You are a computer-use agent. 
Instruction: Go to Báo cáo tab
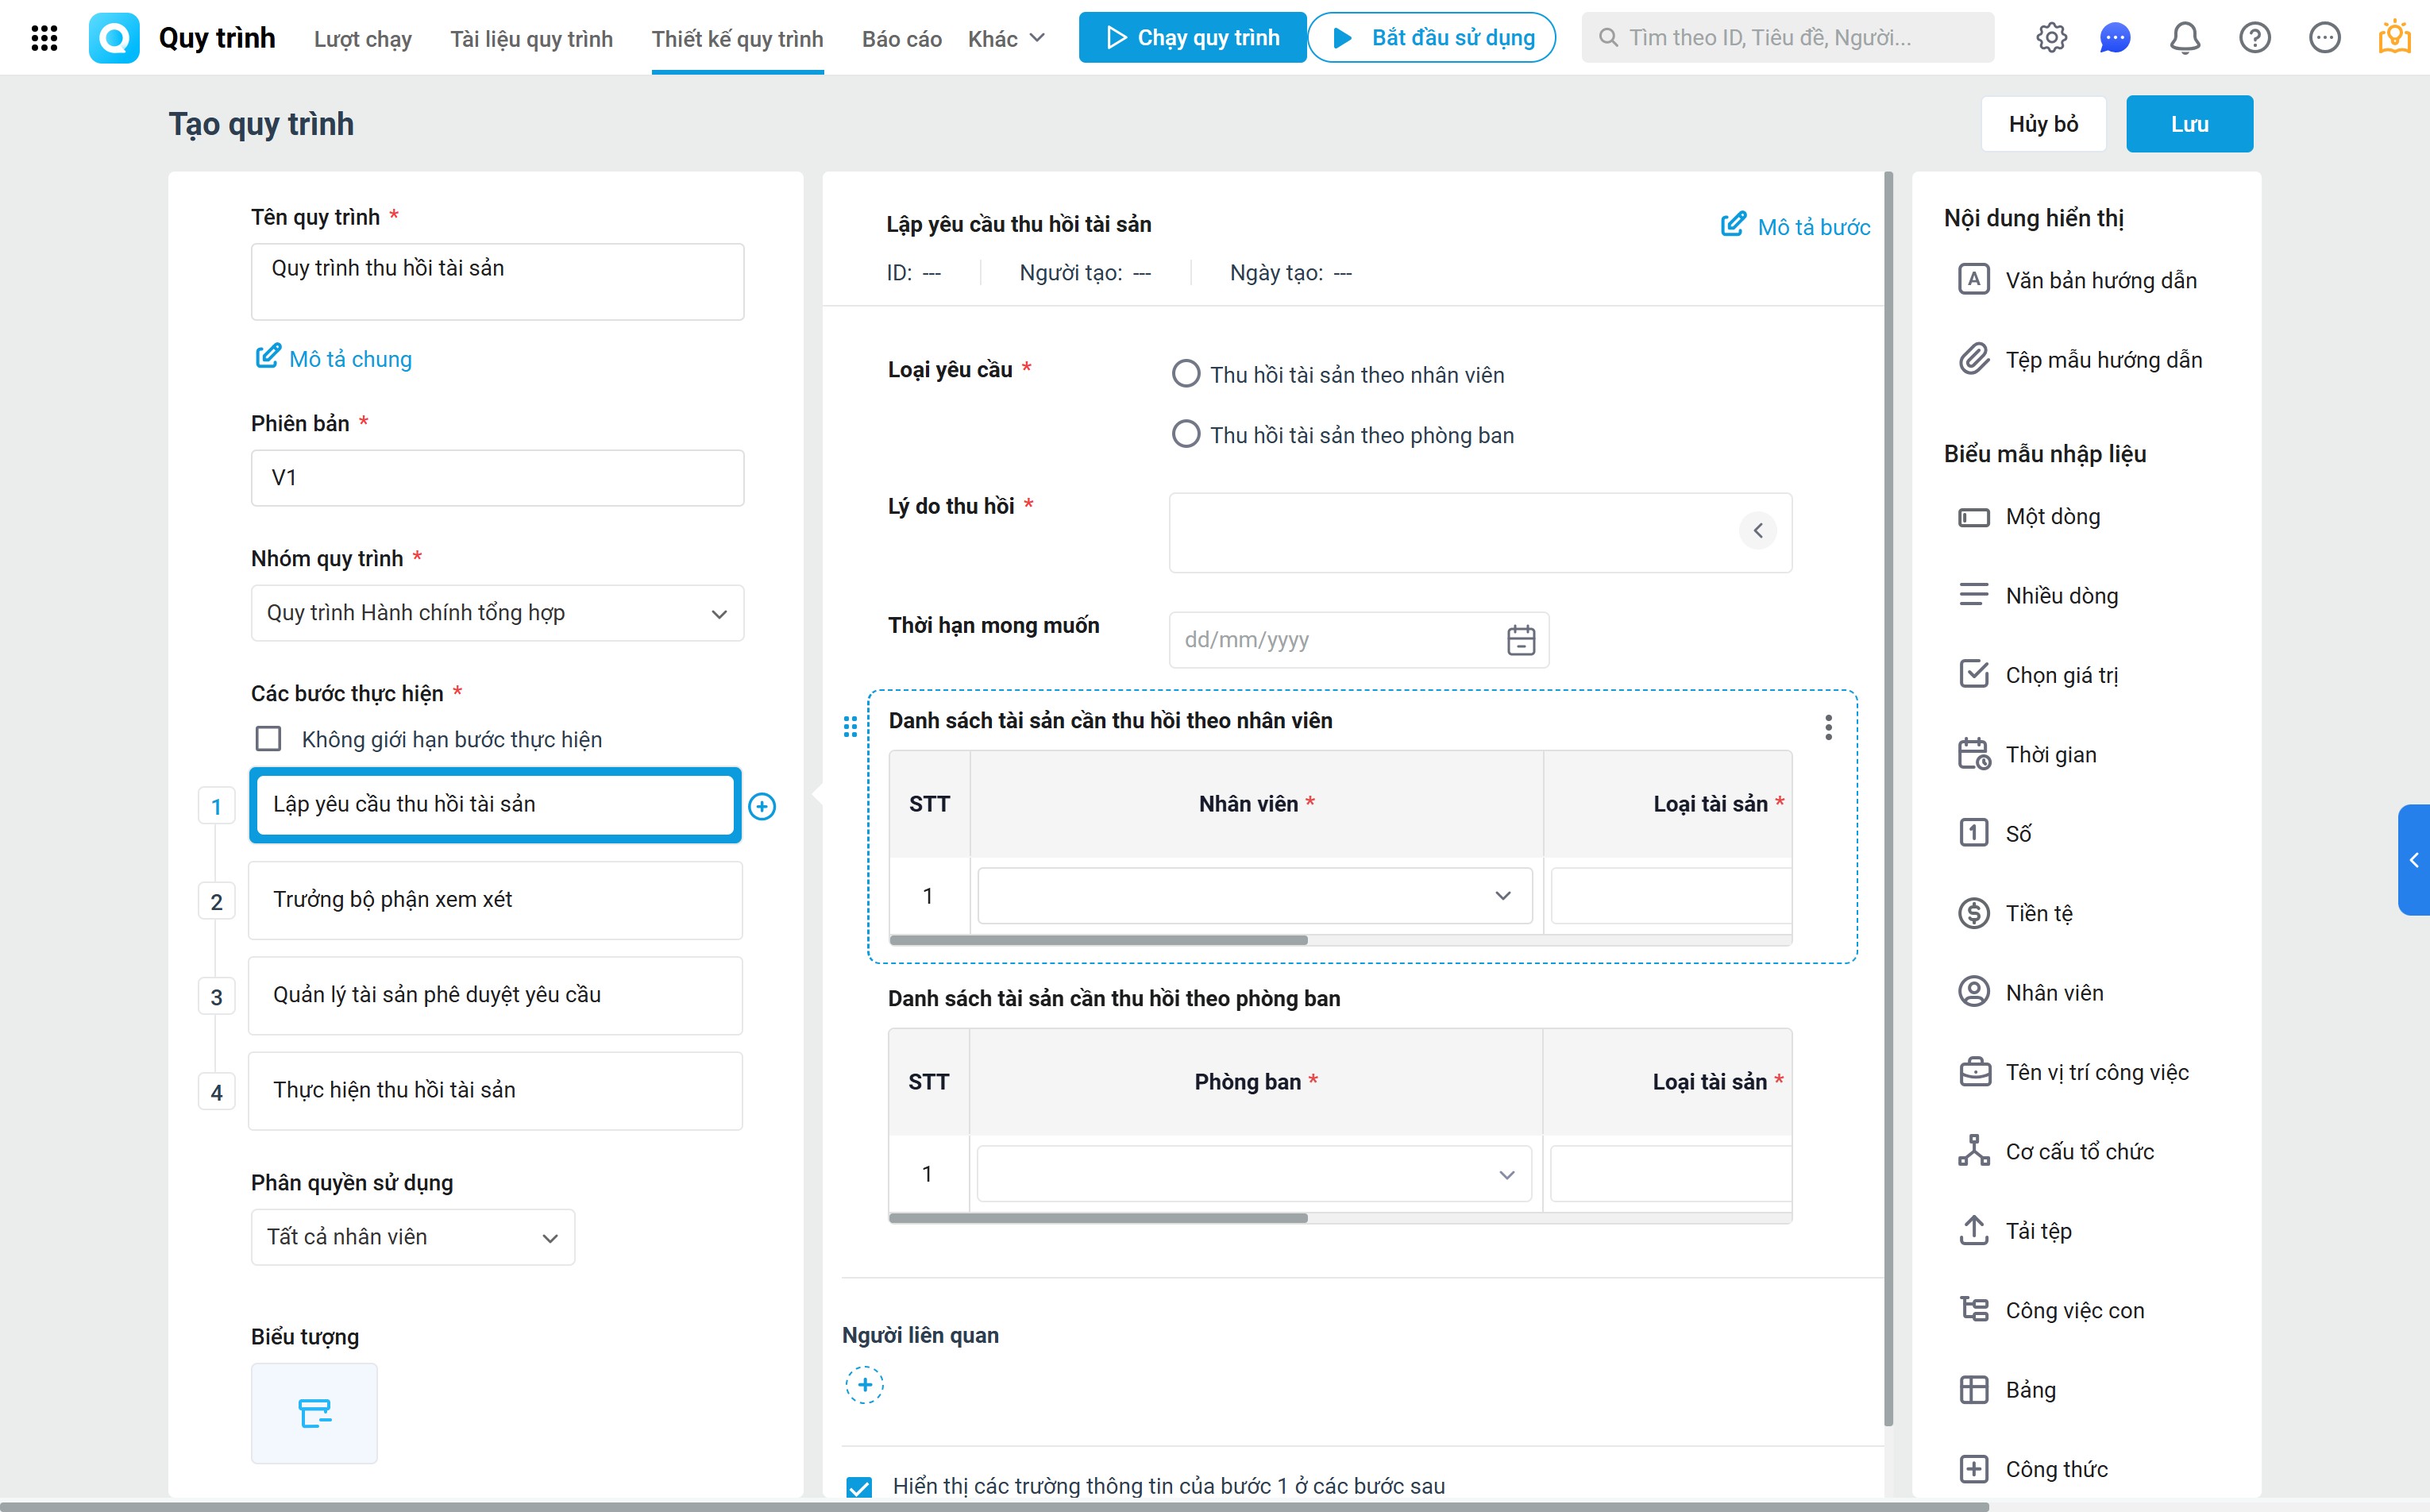click(902, 38)
